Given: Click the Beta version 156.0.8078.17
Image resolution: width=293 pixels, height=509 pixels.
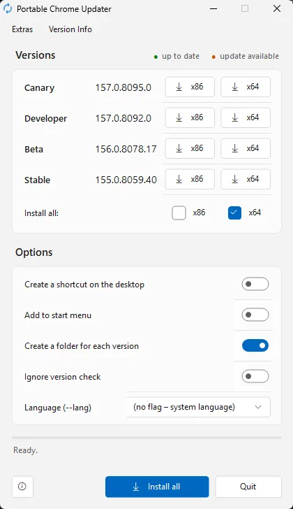Looking at the screenshot, I should click(126, 150).
